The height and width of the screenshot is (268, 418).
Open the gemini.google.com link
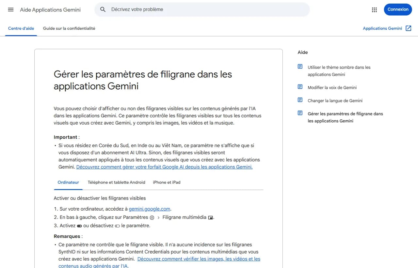[x=150, y=209]
